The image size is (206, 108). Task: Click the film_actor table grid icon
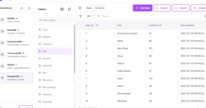tap(40, 80)
